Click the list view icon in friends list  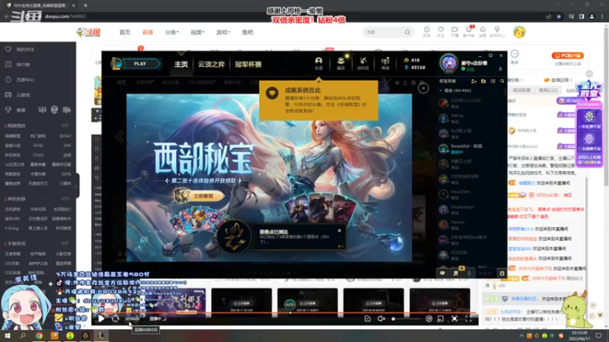[x=493, y=81]
